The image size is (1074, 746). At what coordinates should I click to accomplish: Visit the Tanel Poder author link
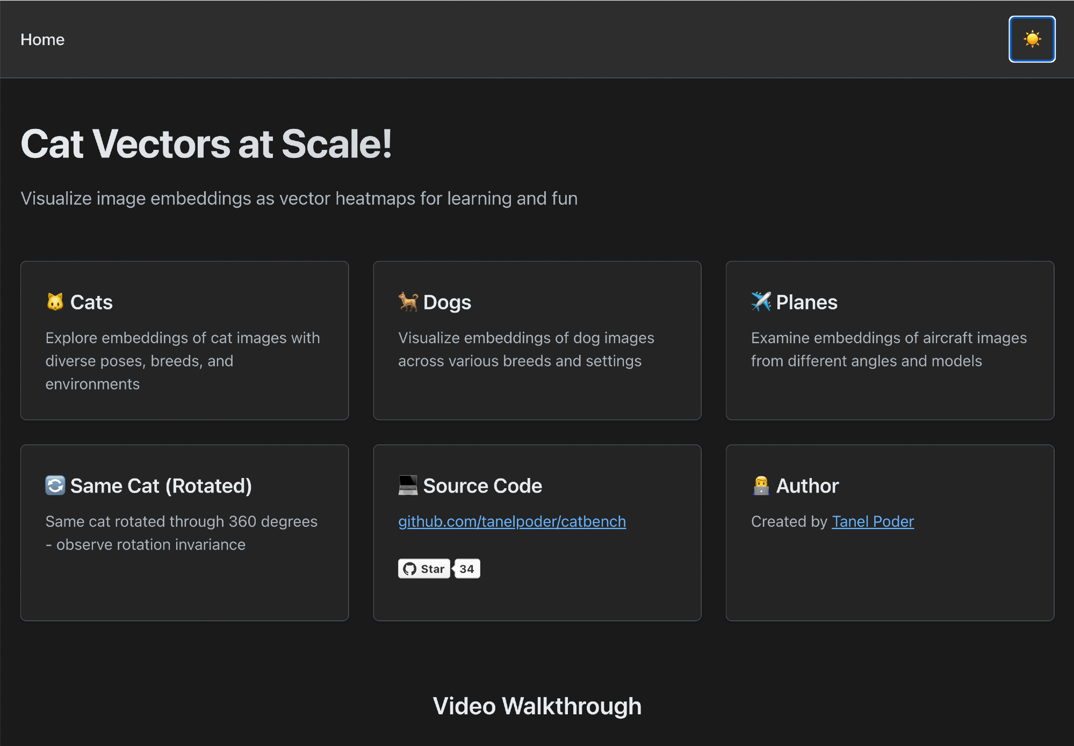873,522
